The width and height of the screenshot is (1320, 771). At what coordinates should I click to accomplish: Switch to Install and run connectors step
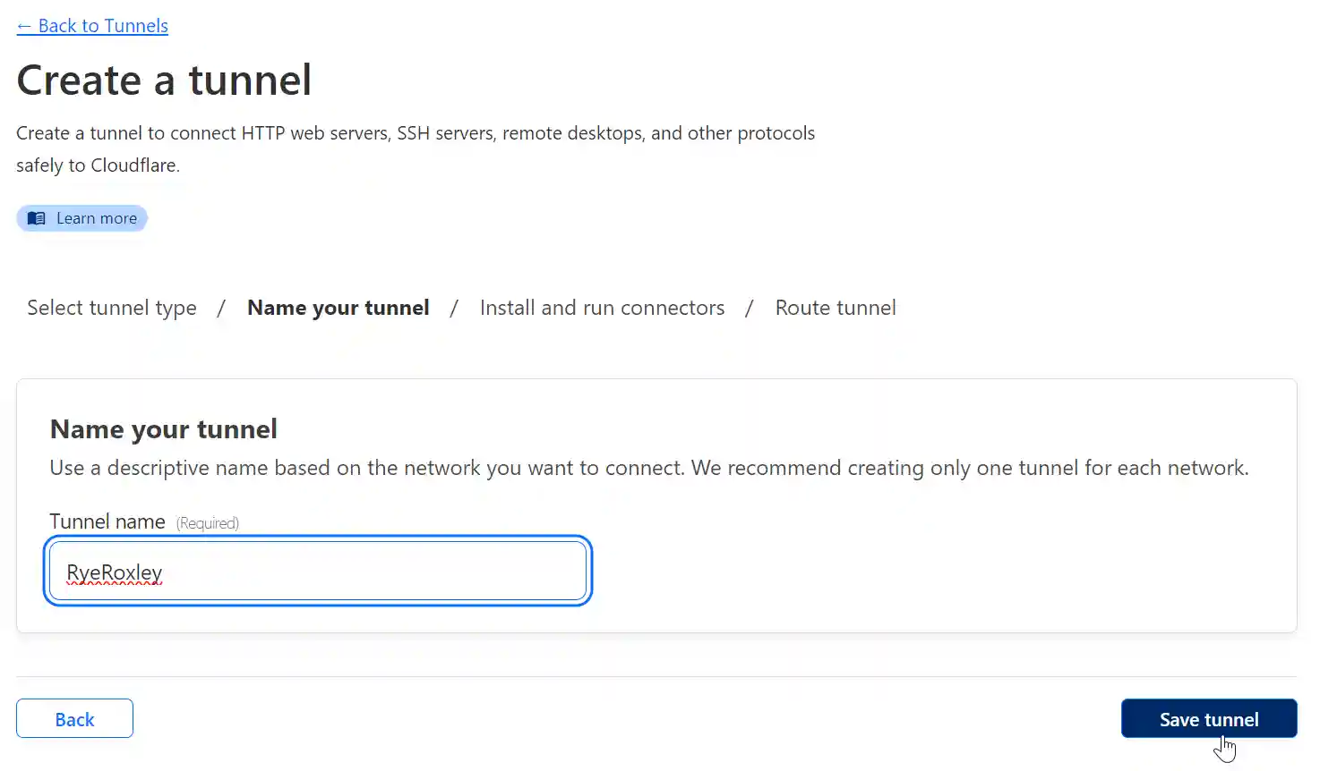pyautogui.click(x=602, y=307)
